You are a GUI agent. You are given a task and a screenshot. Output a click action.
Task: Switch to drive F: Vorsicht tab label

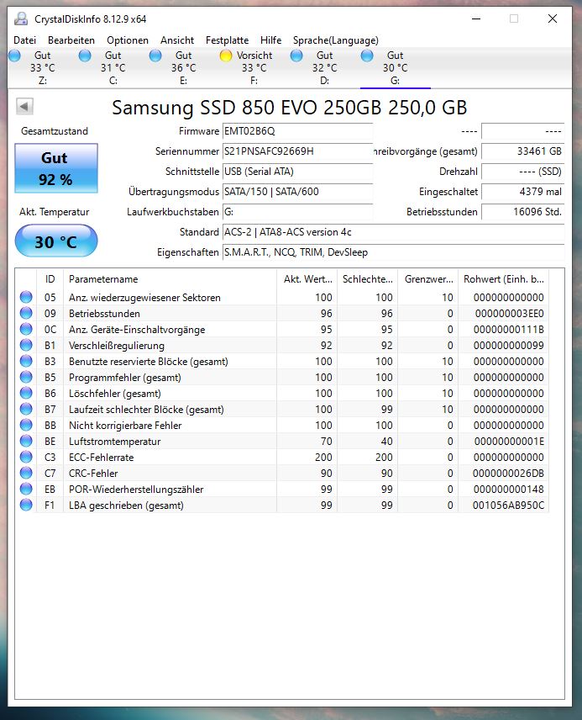click(x=254, y=68)
